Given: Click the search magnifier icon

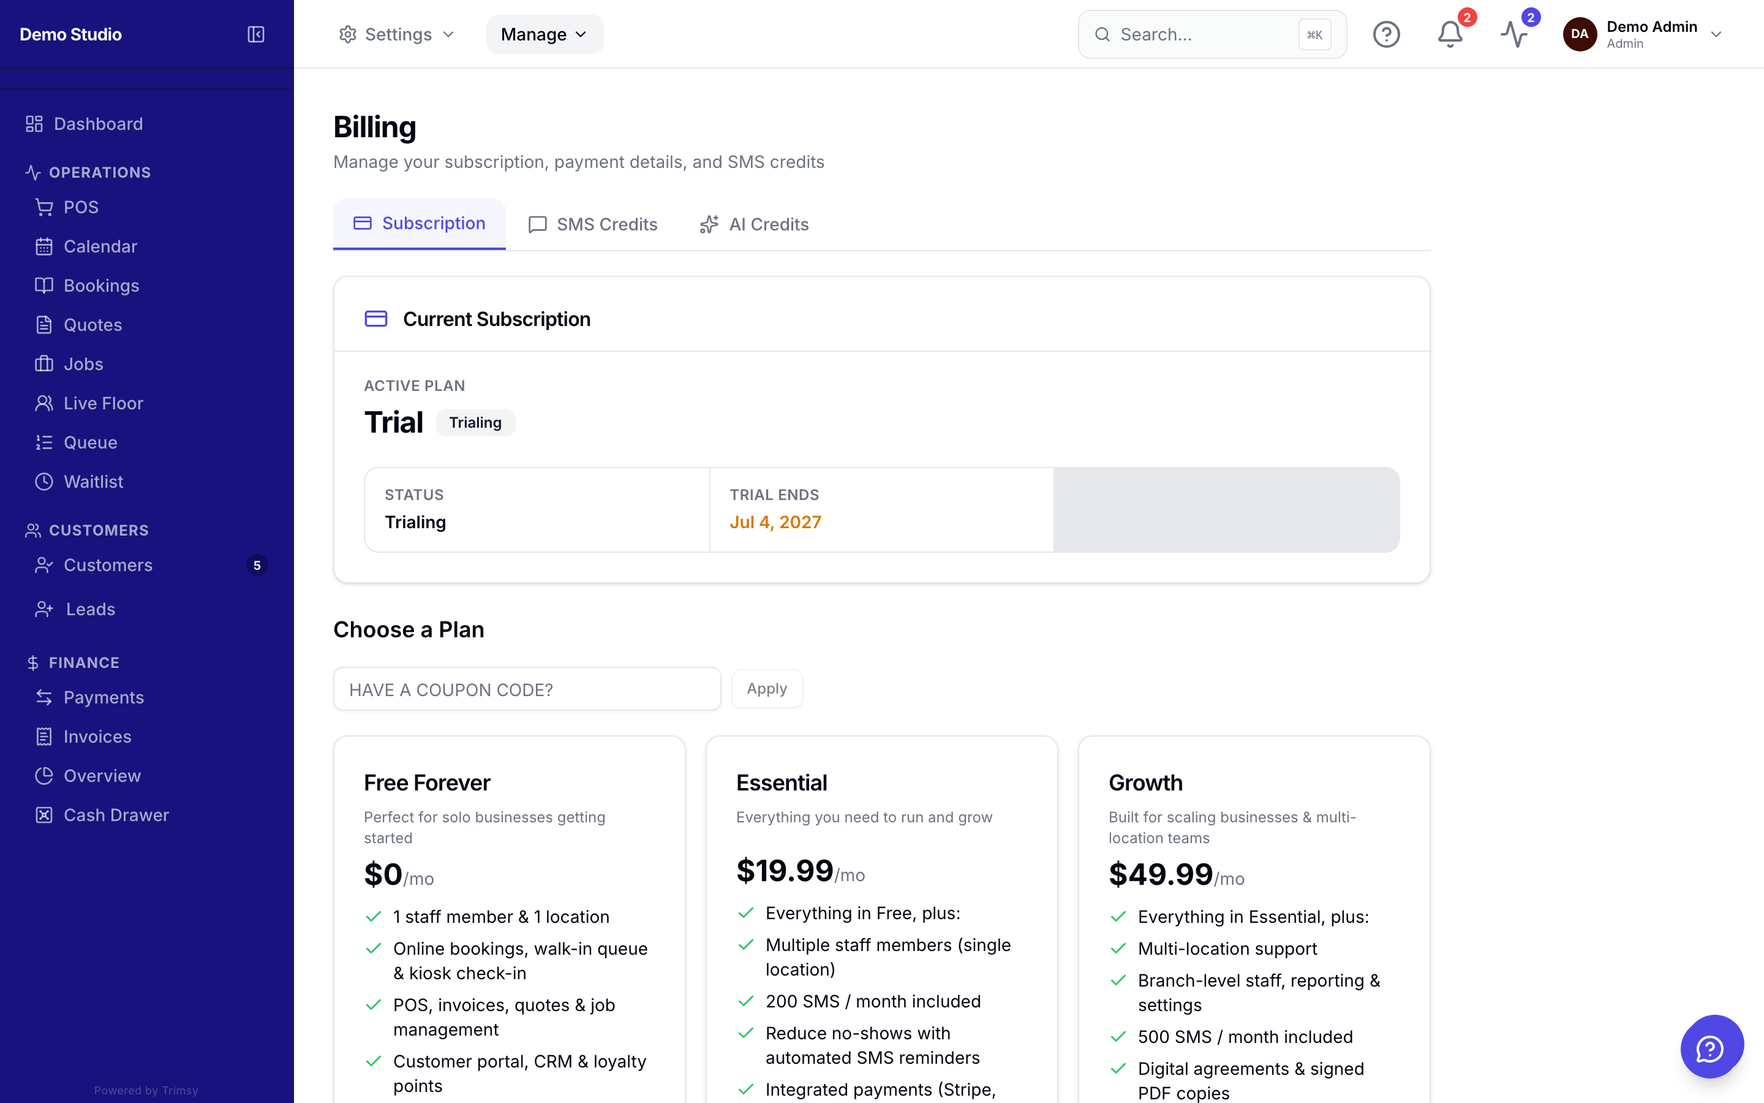Looking at the screenshot, I should (1102, 34).
